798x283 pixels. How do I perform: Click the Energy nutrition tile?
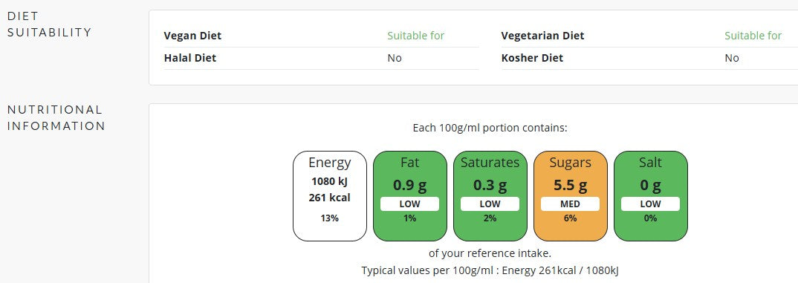[x=330, y=196]
